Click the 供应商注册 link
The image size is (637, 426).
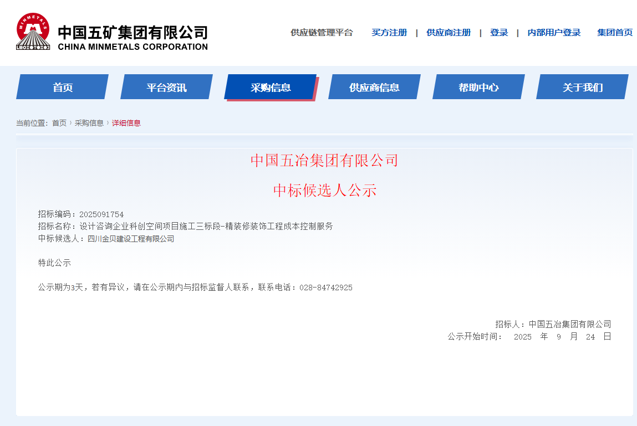point(449,33)
